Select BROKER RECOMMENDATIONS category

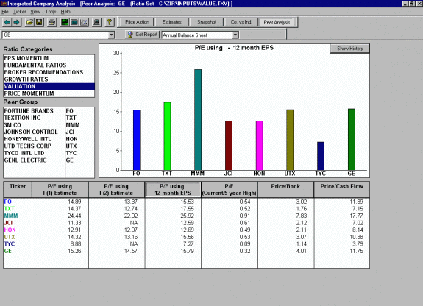click(49, 72)
